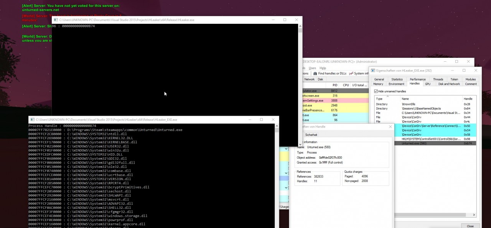Click the unturned-servers.net text in game chat
The height and width of the screenshot is (228, 491).
point(41,10)
